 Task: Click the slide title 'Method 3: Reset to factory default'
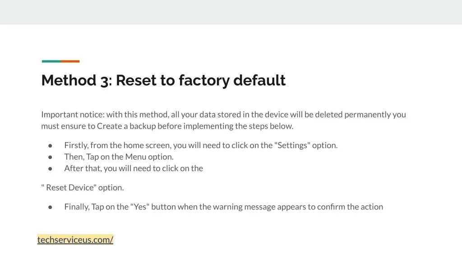pyautogui.click(x=163, y=80)
